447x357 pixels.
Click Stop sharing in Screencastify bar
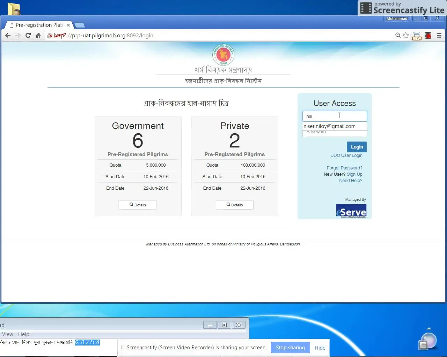(290, 348)
